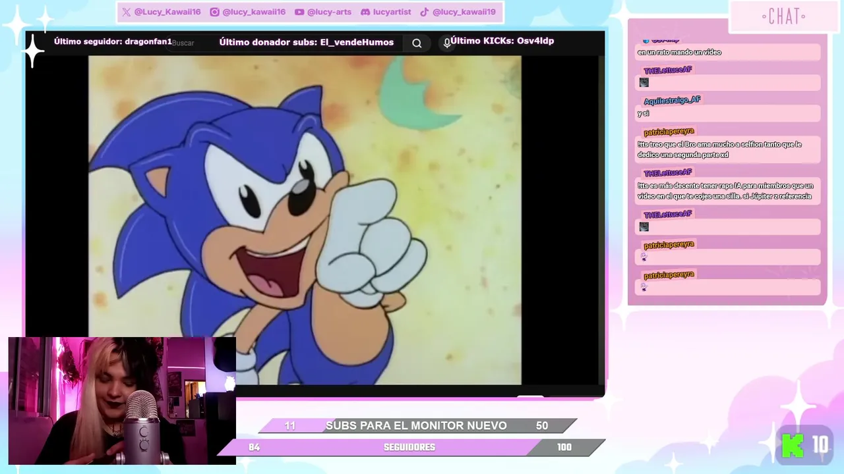
Task: Click the microphone voice search icon
Action: (446, 43)
